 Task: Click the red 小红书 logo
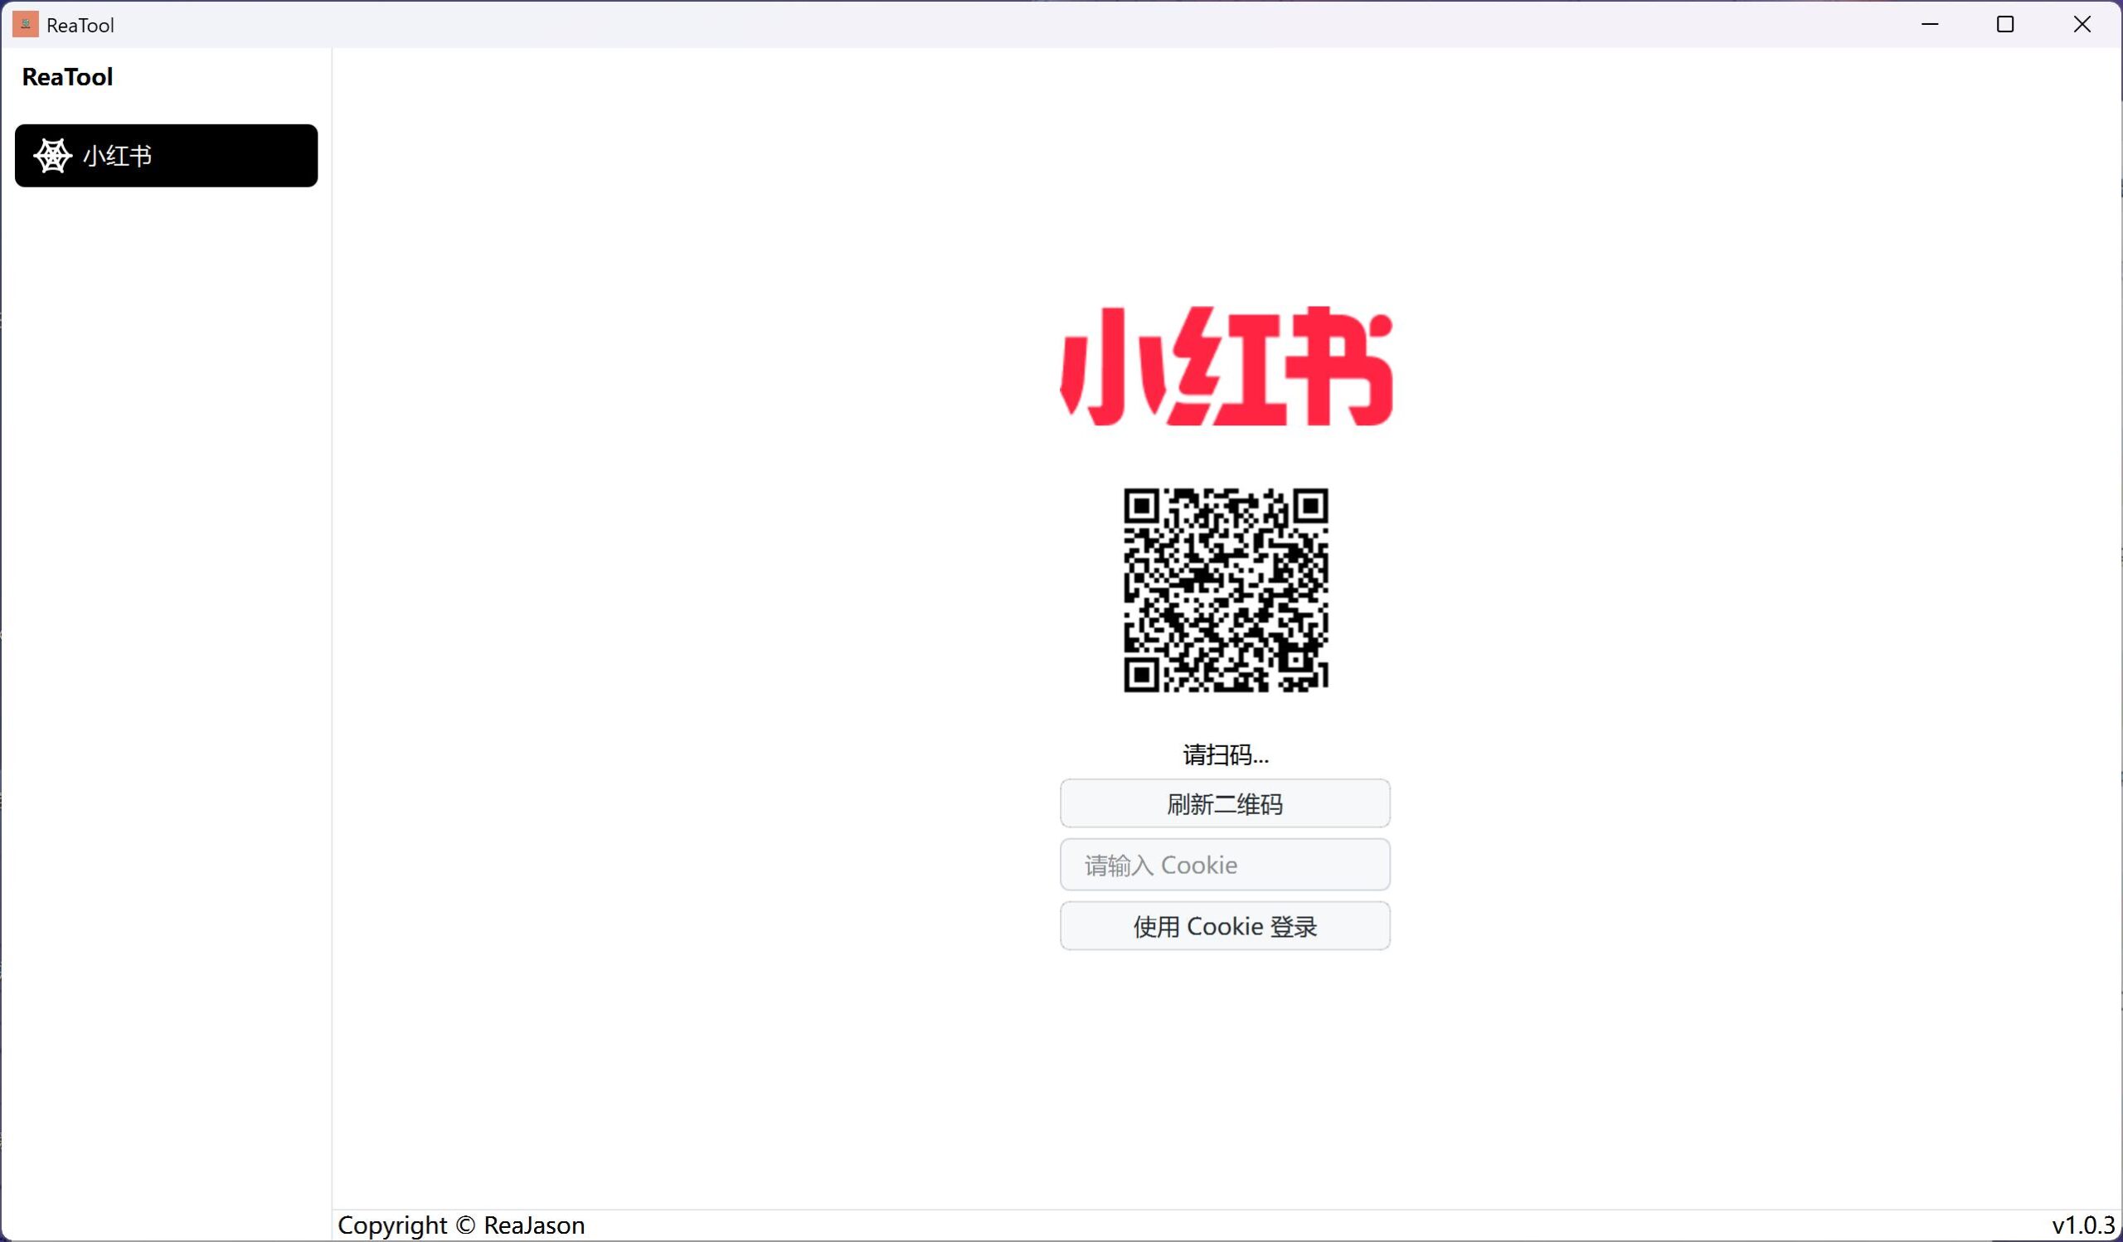point(1226,366)
